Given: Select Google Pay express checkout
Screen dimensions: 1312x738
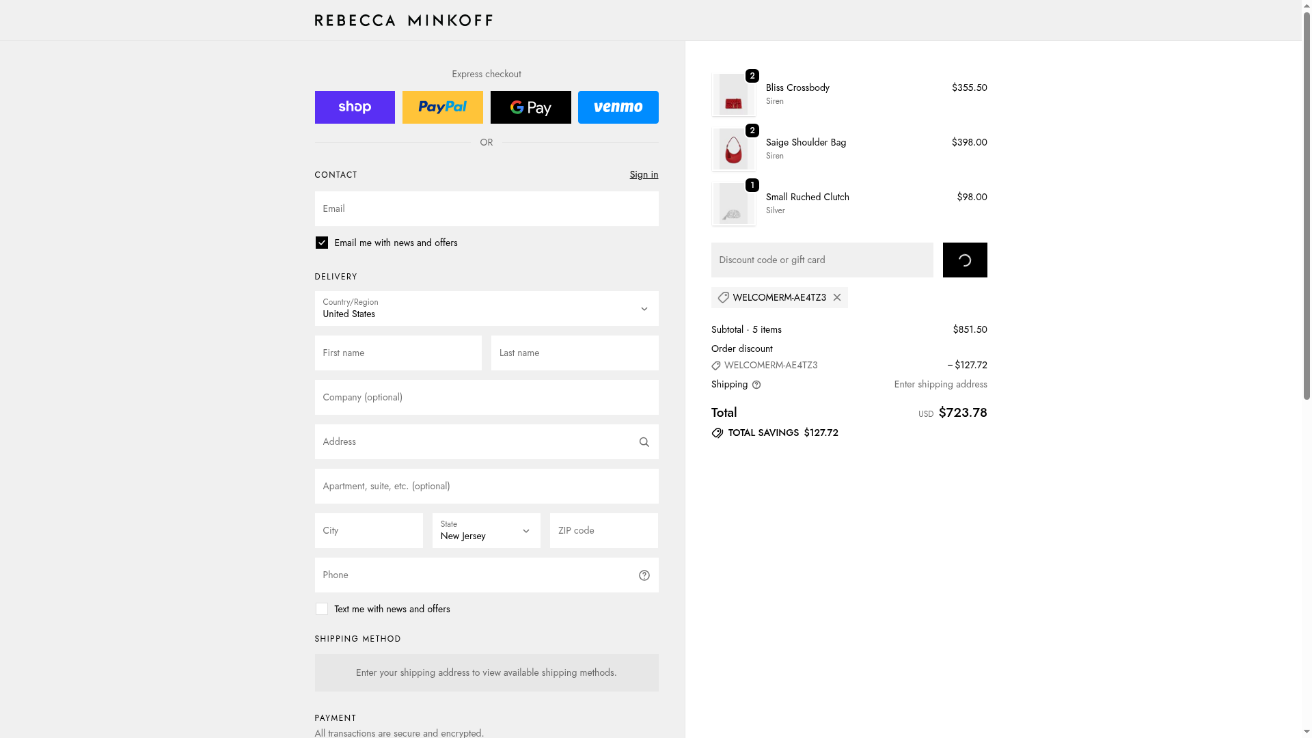Looking at the screenshot, I should (x=530, y=107).
